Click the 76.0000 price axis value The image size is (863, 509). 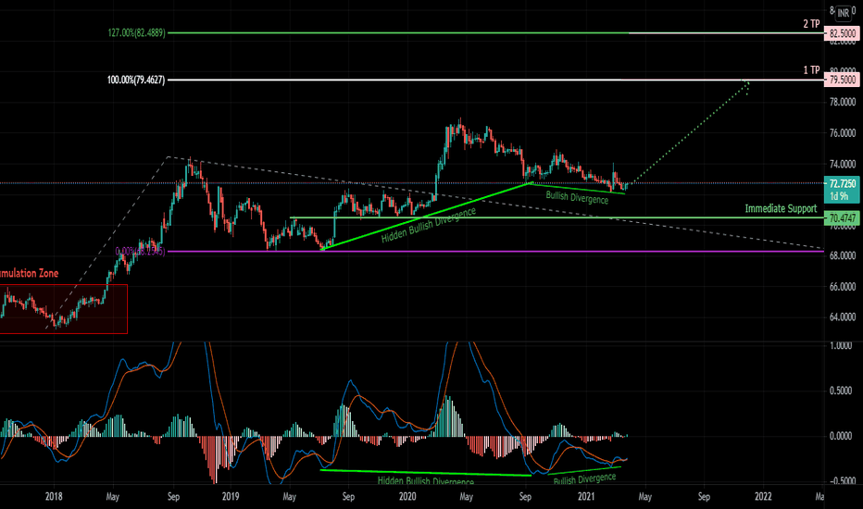843,133
